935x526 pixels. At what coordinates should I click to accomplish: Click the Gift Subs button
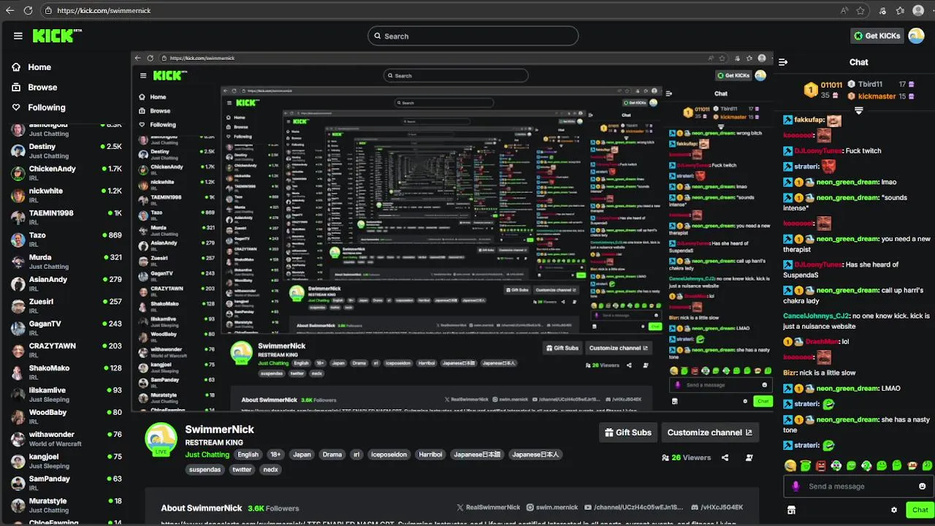click(628, 432)
